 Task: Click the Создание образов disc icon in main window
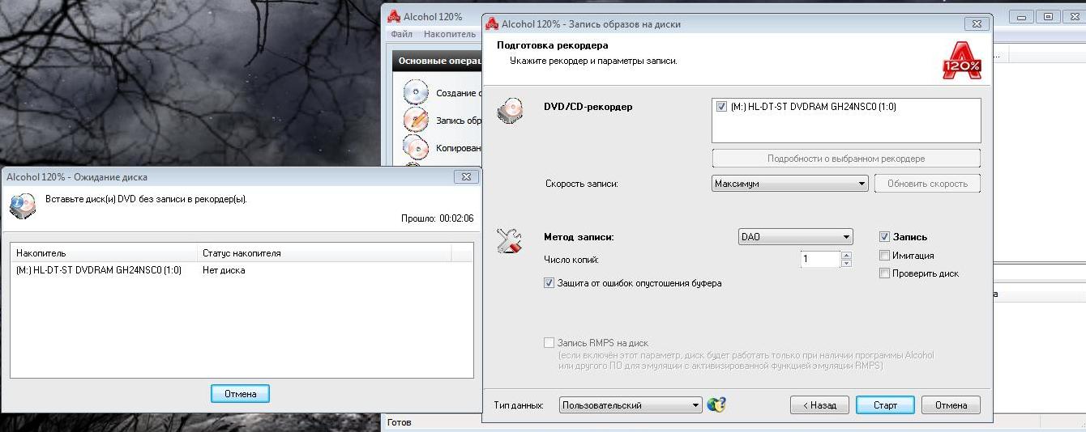click(x=416, y=92)
